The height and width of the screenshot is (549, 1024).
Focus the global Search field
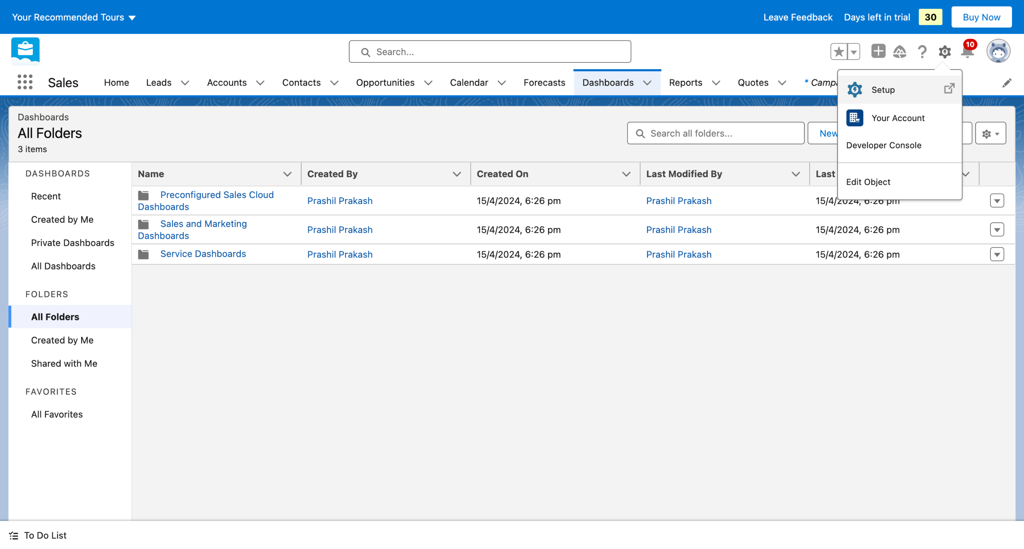(490, 52)
